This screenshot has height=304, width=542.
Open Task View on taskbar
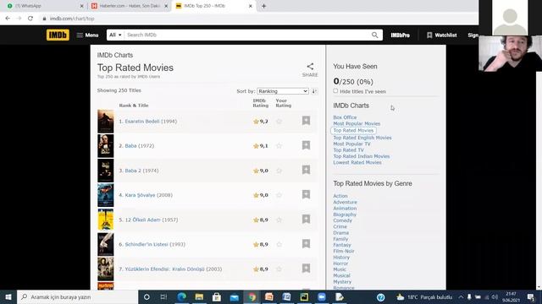[163, 296]
